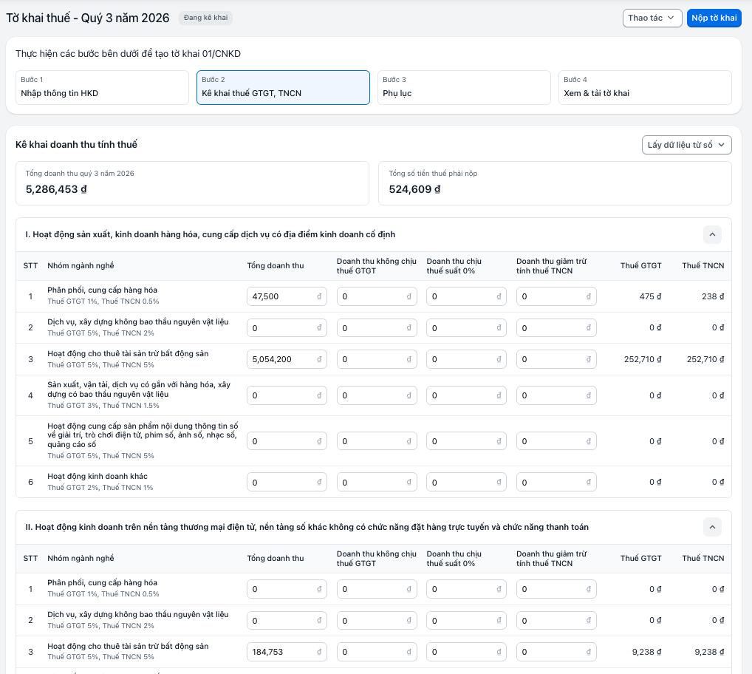Edit total revenue for section II Phân phối hàng hóa
Image resolution: width=752 pixels, height=674 pixels.
tap(287, 589)
